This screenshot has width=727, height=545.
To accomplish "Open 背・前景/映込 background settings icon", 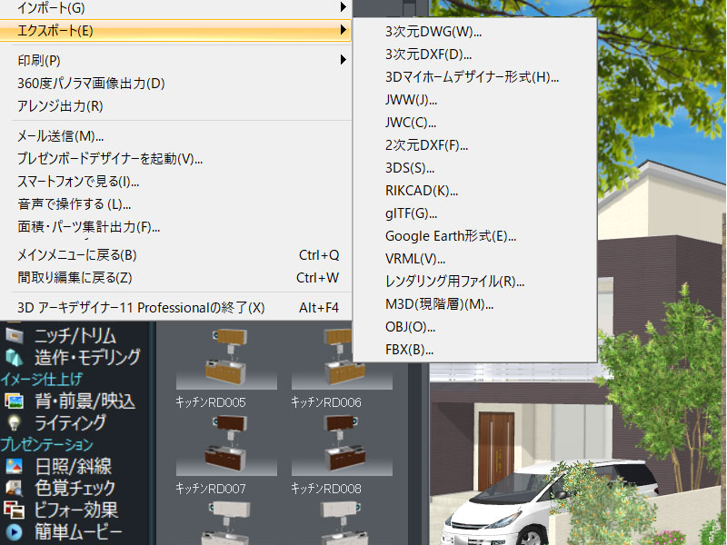I will click(x=14, y=401).
